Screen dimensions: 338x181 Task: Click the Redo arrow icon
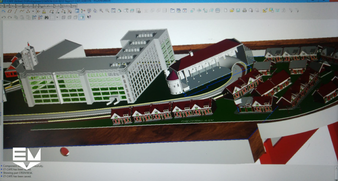[10, 17]
